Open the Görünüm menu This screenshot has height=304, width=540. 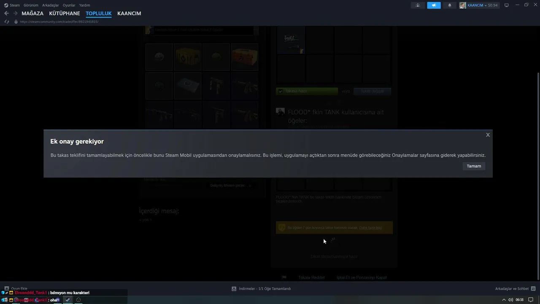pyautogui.click(x=31, y=5)
